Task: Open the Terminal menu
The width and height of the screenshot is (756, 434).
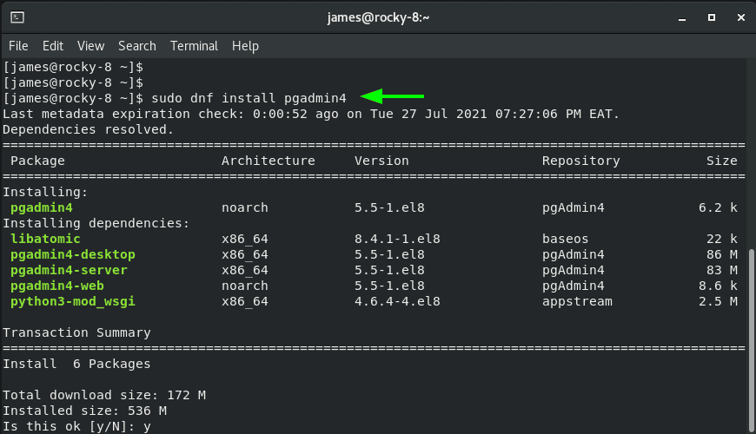Action: coord(194,46)
